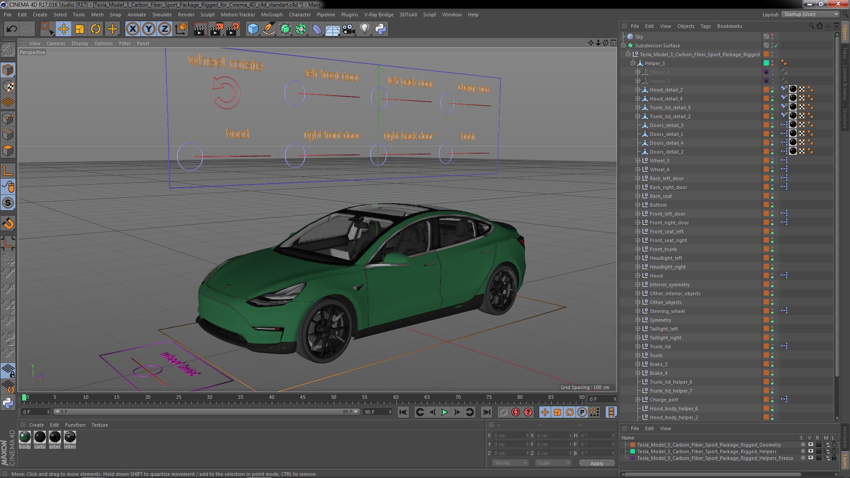Open the Mesh menu
850x478 pixels.
(97, 15)
